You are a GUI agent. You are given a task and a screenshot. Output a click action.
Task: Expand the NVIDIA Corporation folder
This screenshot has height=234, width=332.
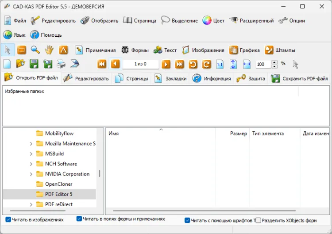[31, 174]
